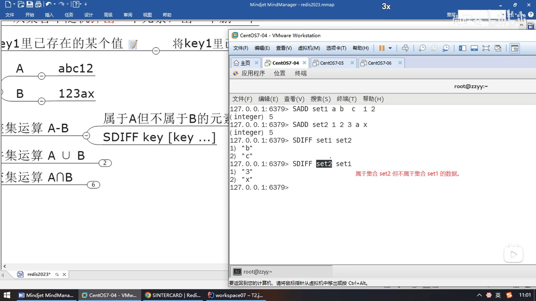This screenshot has width=536, height=301.
Task: Expand the A ∪ B branch showing 2
Action: (105, 163)
